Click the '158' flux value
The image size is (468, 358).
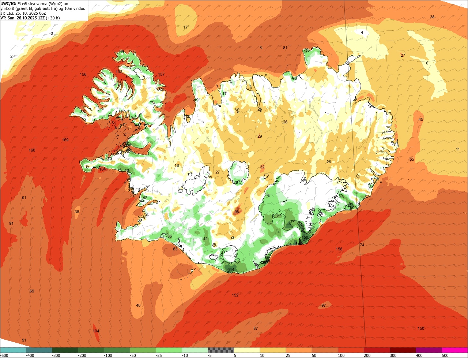pos(339,249)
